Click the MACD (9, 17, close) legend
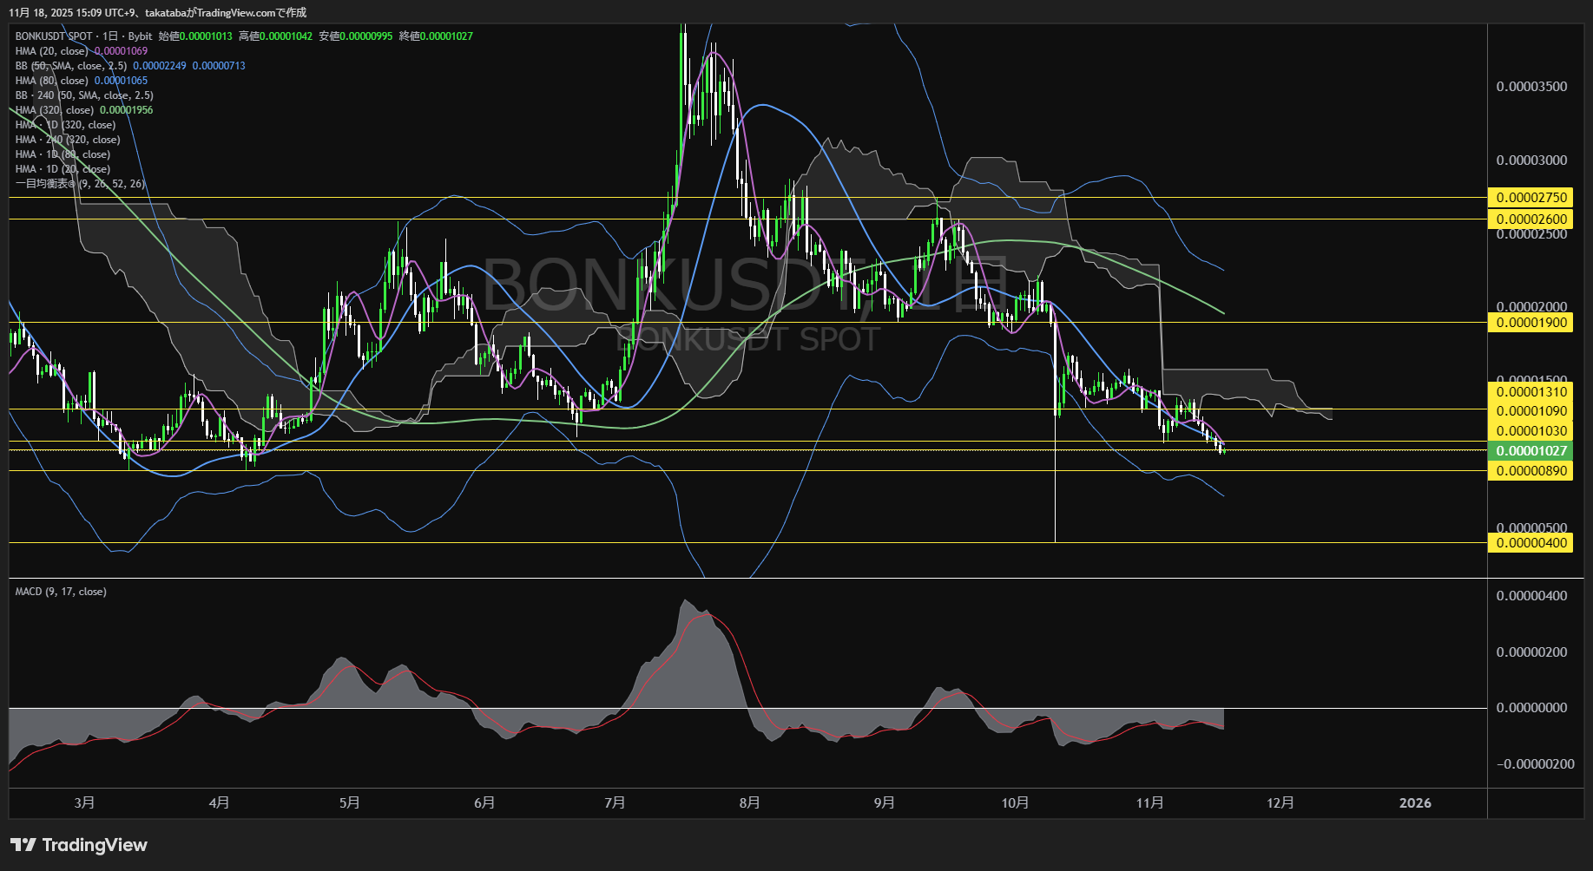Image resolution: width=1593 pixels, height=871 pixels. pos(61,592)
